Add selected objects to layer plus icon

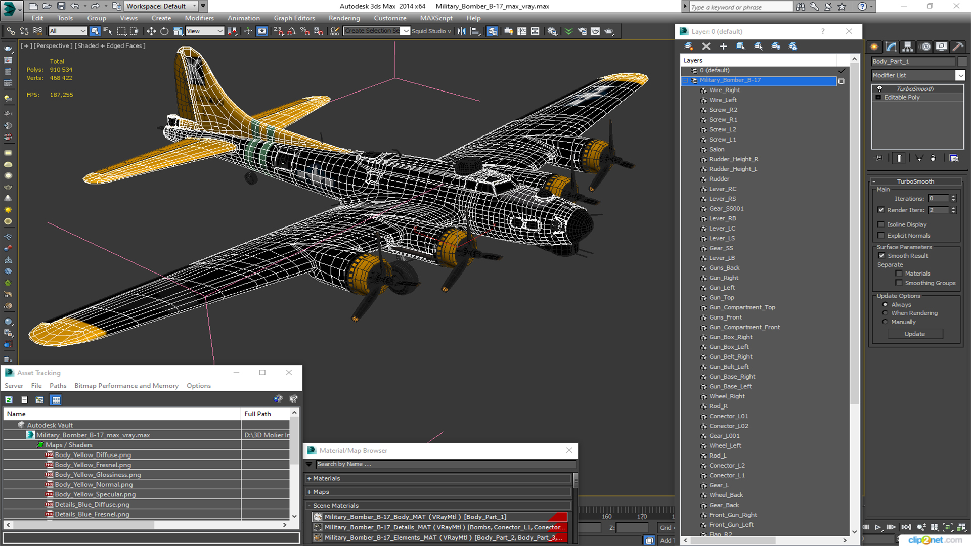[723, 46]
